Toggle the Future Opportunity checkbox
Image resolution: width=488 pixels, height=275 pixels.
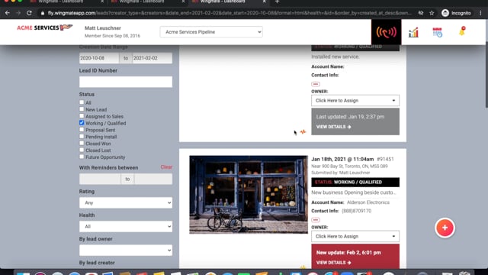point(82,157)
